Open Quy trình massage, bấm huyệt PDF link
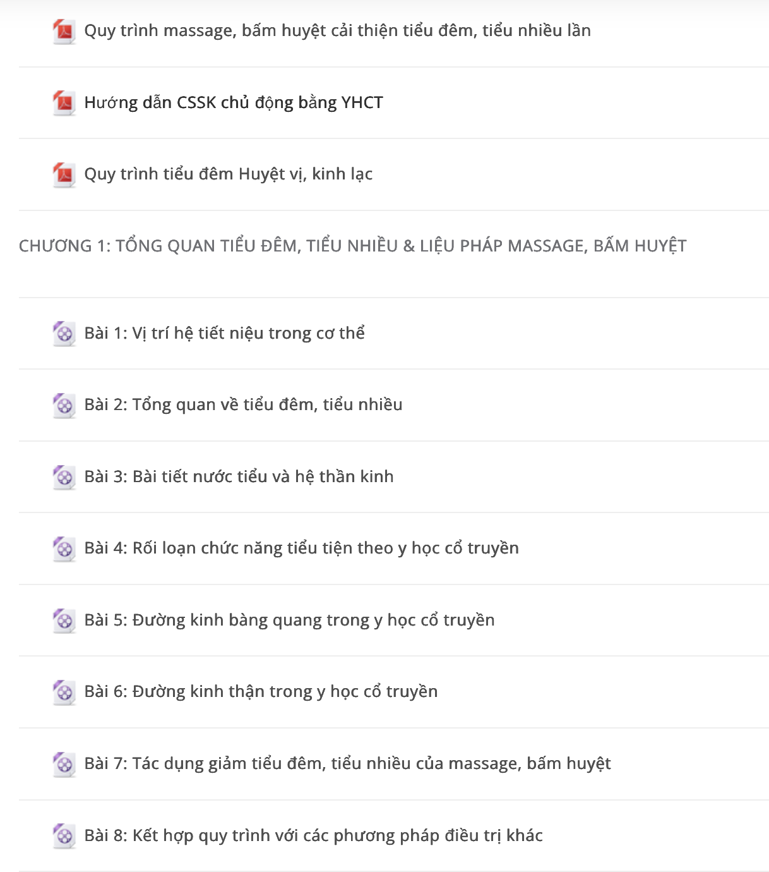This screenshot has height=872, width=769. 338,30
